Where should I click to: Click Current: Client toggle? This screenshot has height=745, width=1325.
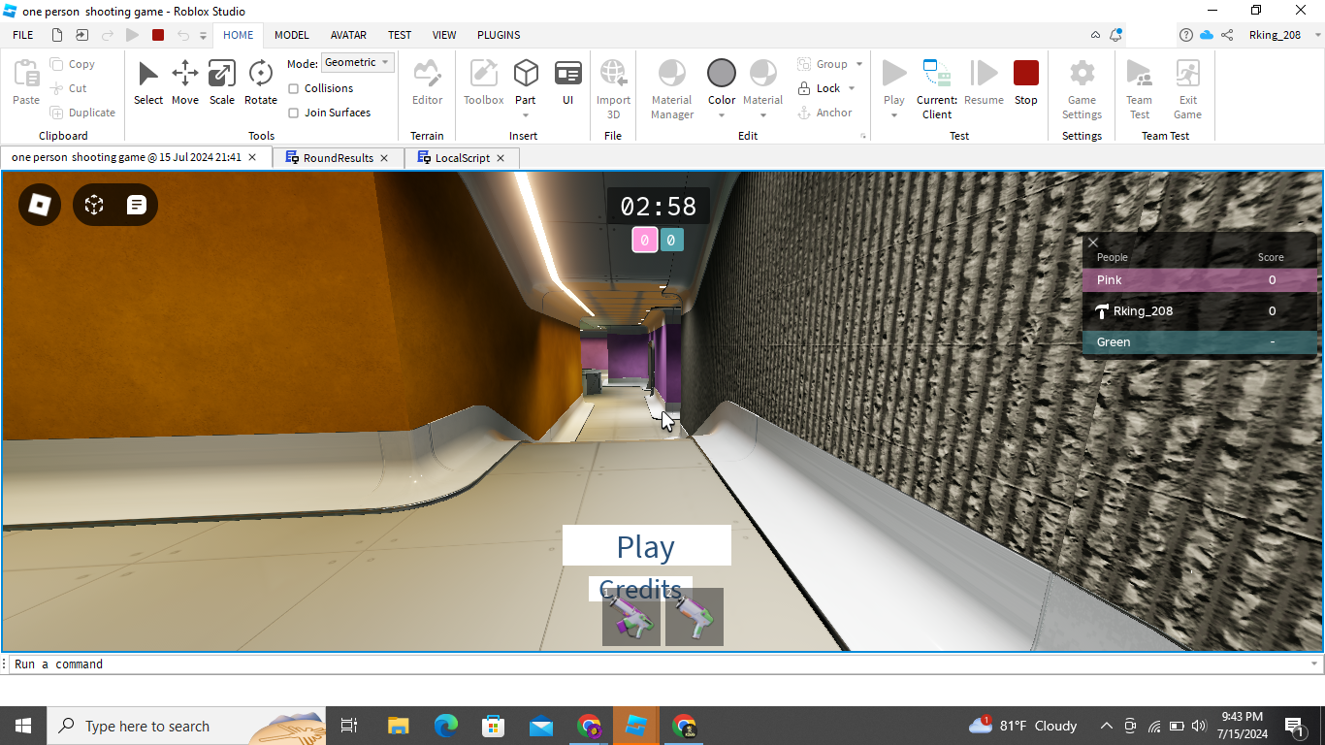(x=936, y=89)
